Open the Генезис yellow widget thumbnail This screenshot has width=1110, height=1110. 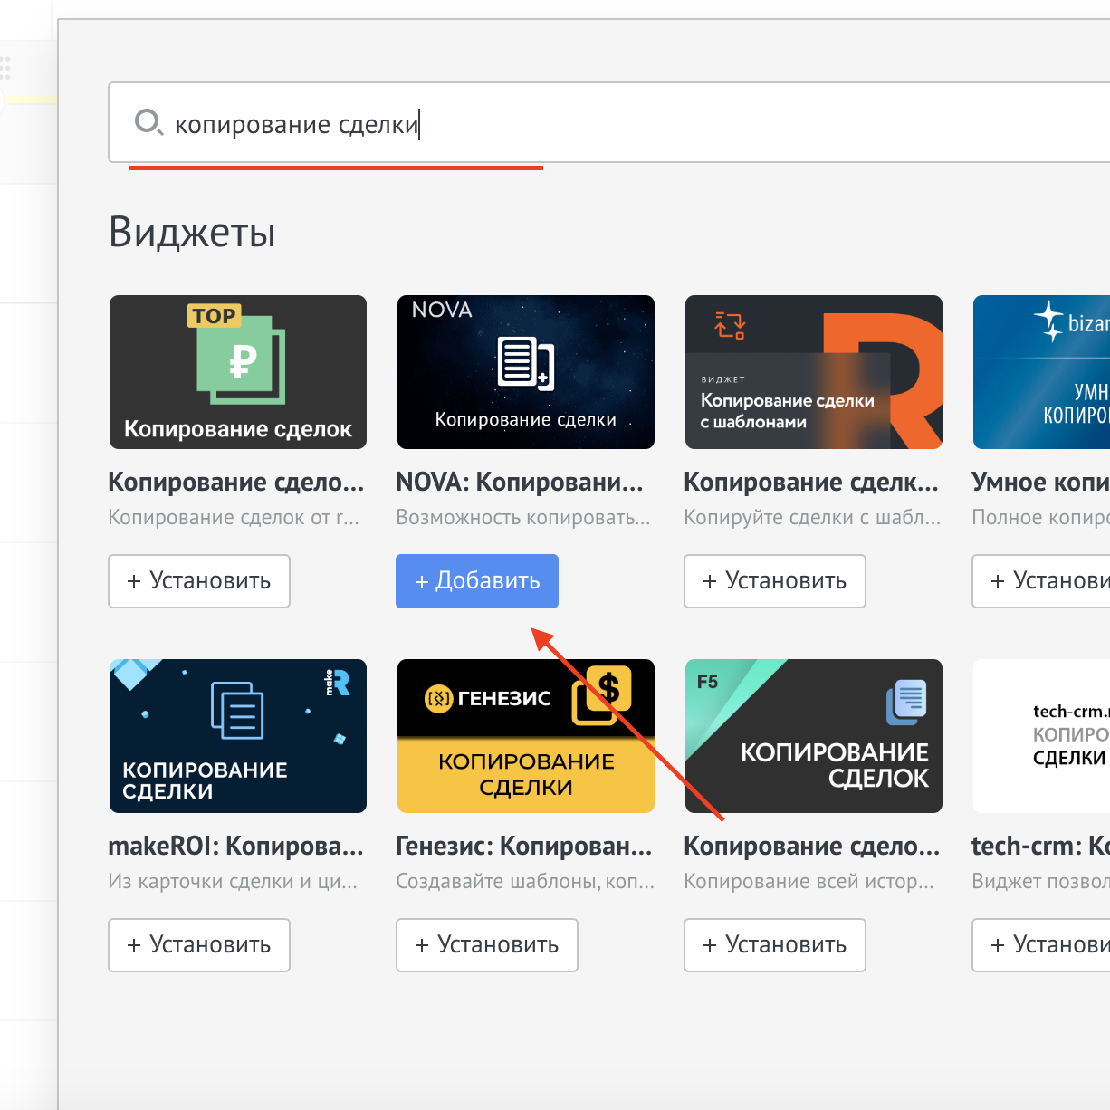pos(525,735)
